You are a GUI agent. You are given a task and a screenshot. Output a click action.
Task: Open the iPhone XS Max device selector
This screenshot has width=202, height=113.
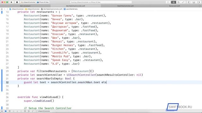point(43,2)
